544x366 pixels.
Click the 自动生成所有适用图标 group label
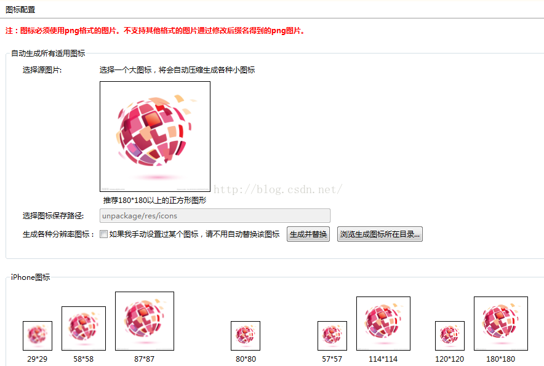click(x=48, y=54)
